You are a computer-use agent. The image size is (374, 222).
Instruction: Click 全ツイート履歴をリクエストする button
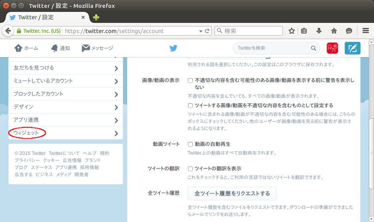pos(232,194)
